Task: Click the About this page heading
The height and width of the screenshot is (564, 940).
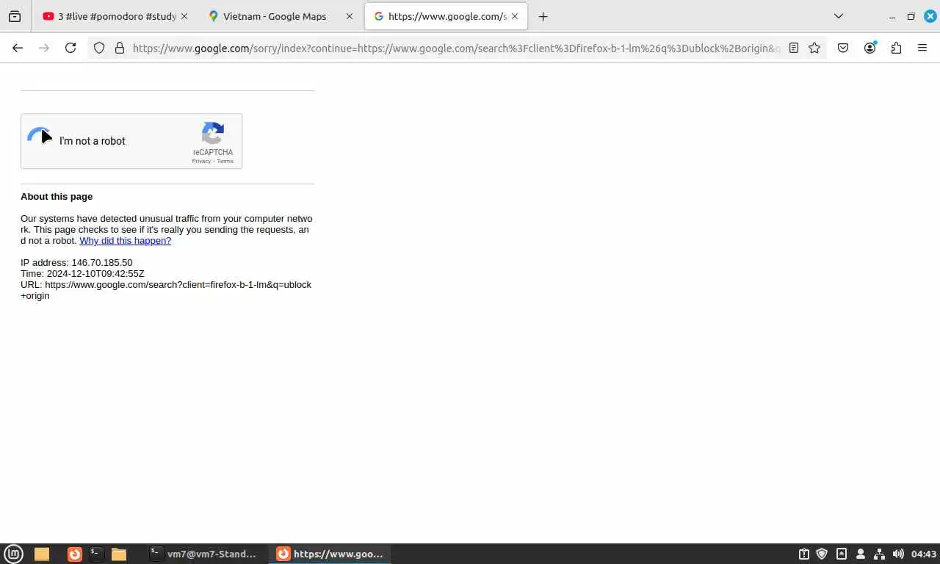Action: [x=57, y=196]
